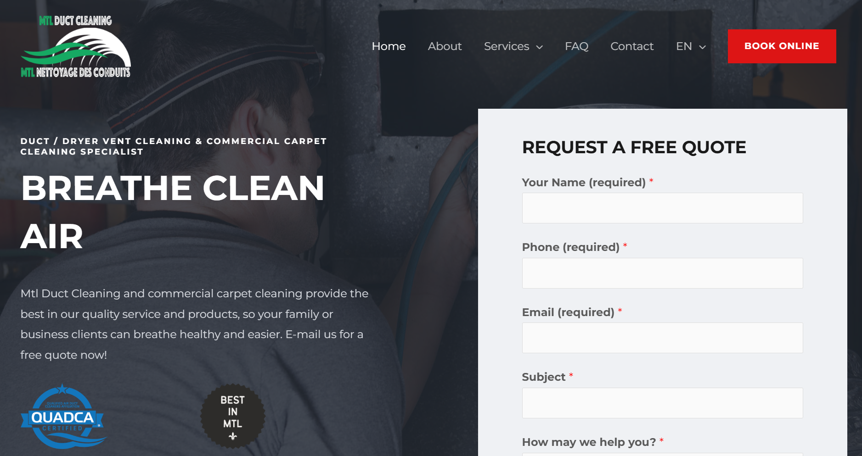Navigate to the Contact page

(632, 46)
